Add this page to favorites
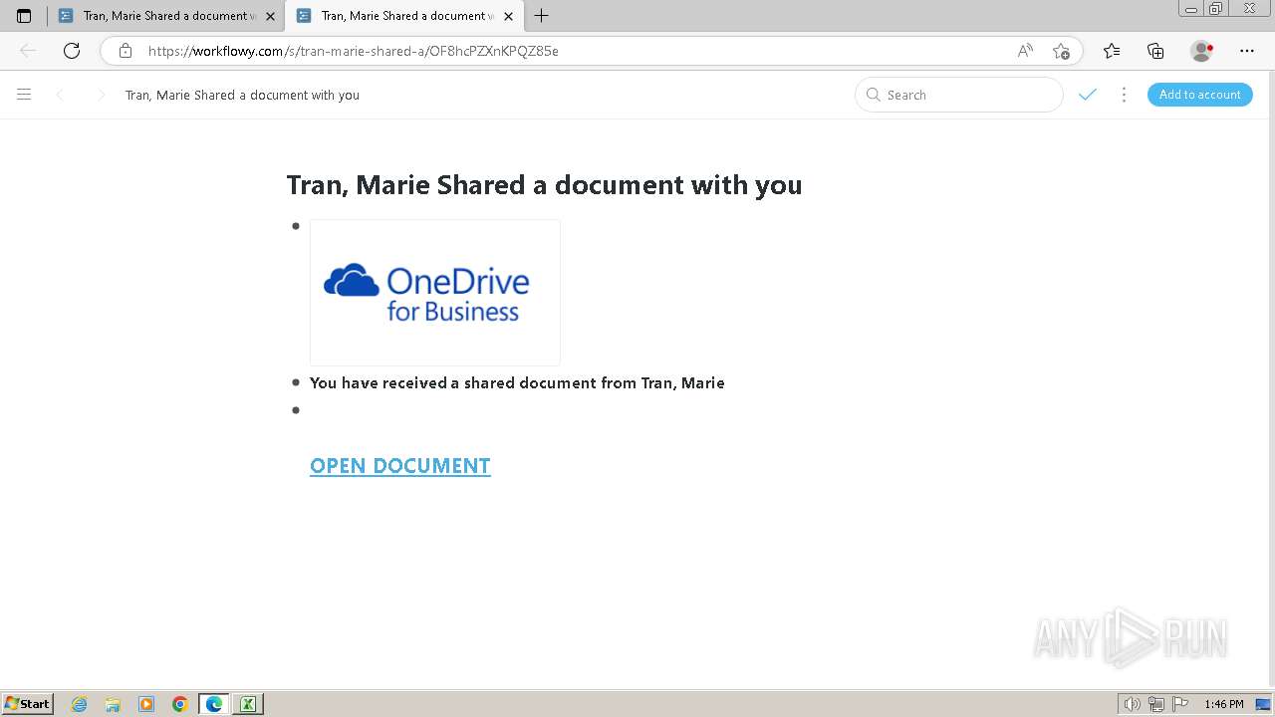Viewport: 1275px width, 717px height. pyautogui.click(x=1061, y=51)
